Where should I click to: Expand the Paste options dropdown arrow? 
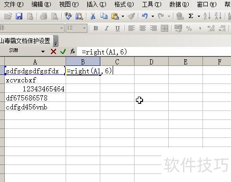click(x=123, y=16)
